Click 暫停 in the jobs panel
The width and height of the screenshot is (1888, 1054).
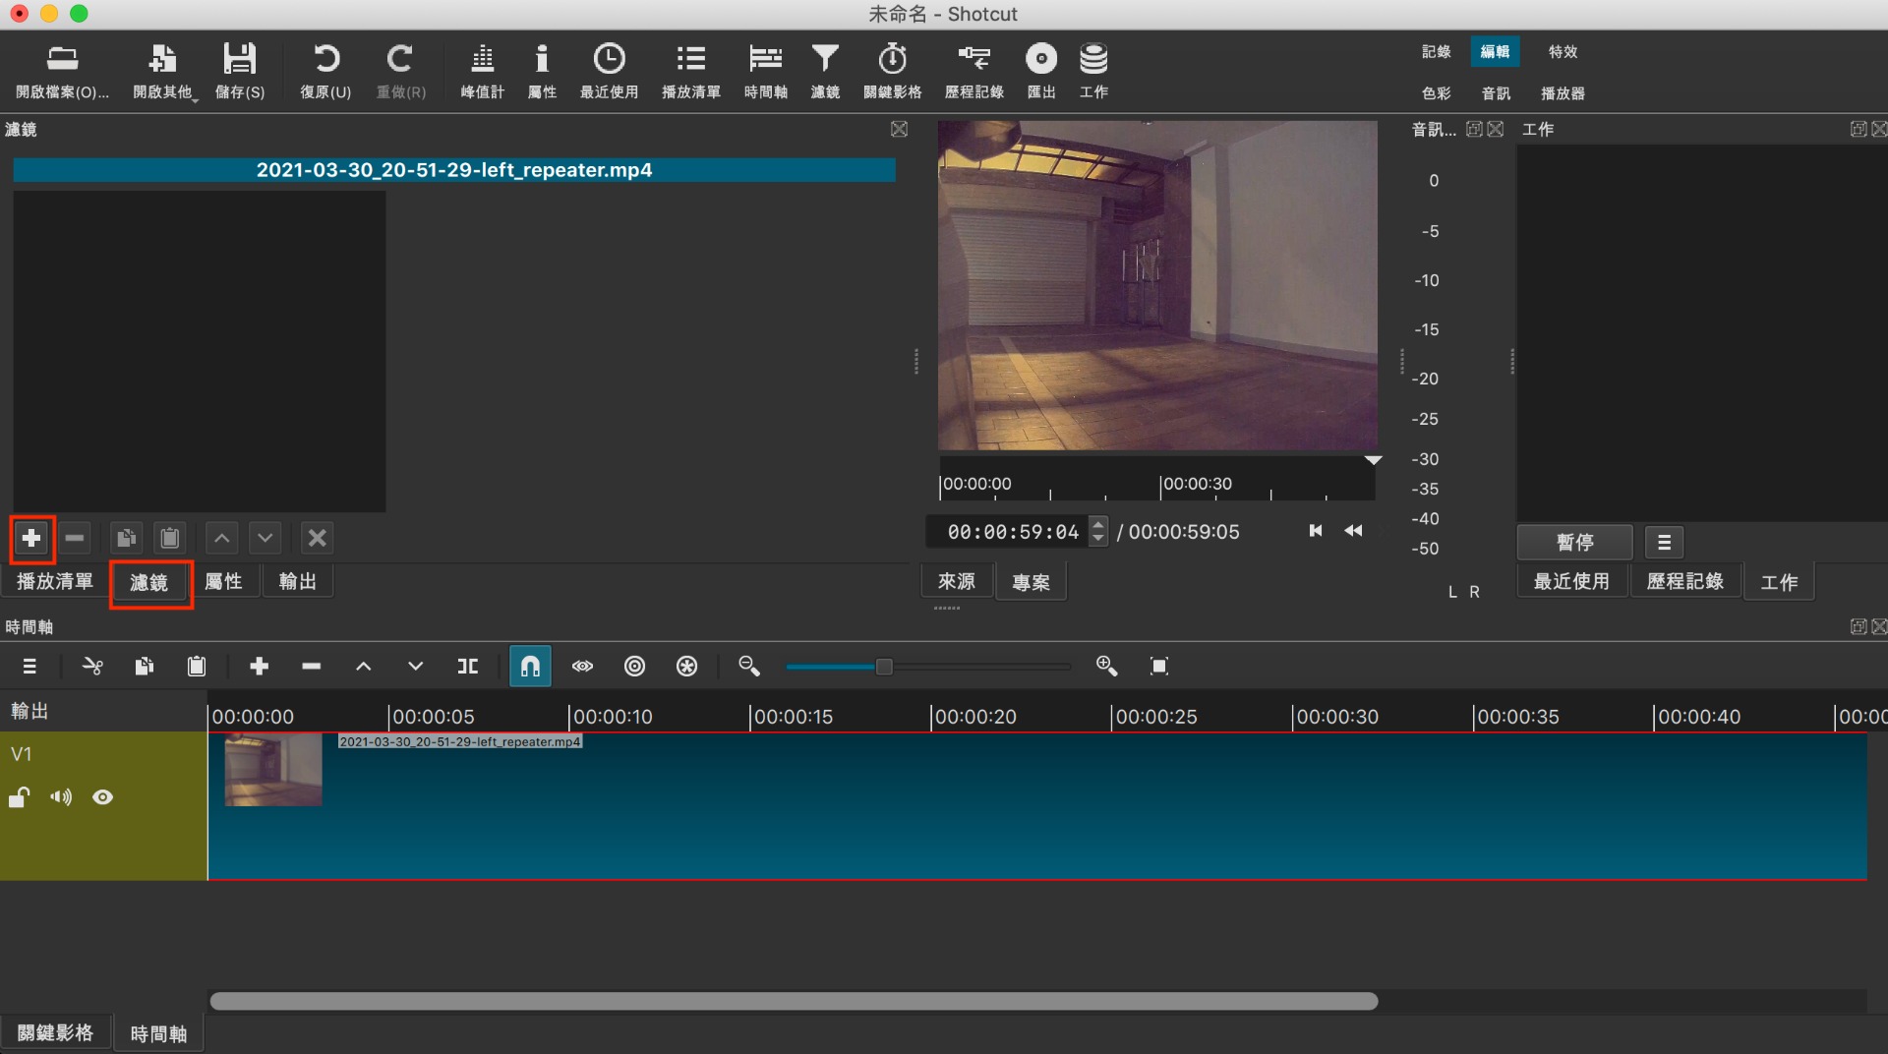pos(1575,543)
